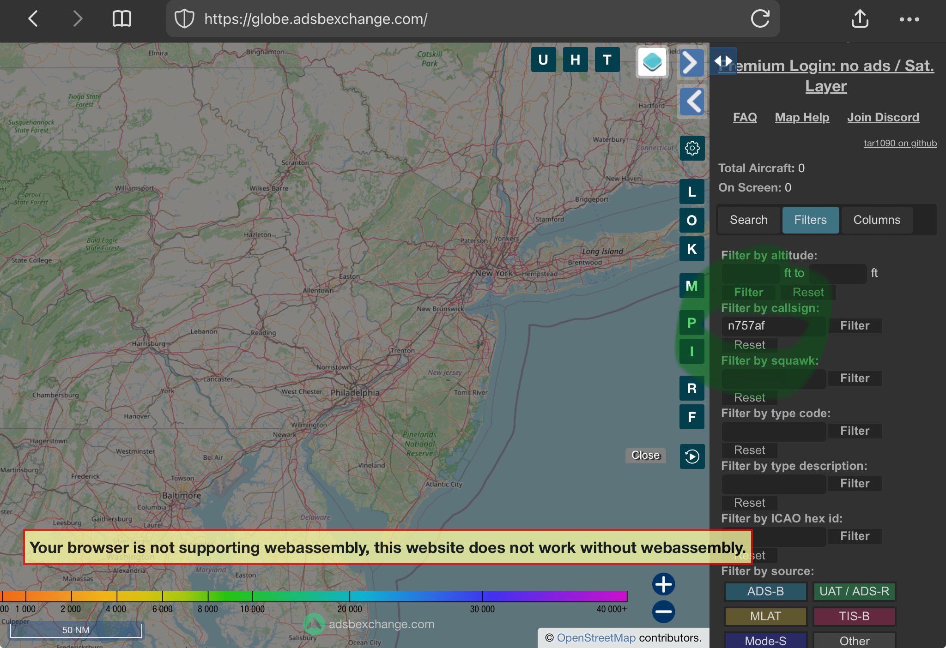Open tar1090 on github link

(900, 143)
